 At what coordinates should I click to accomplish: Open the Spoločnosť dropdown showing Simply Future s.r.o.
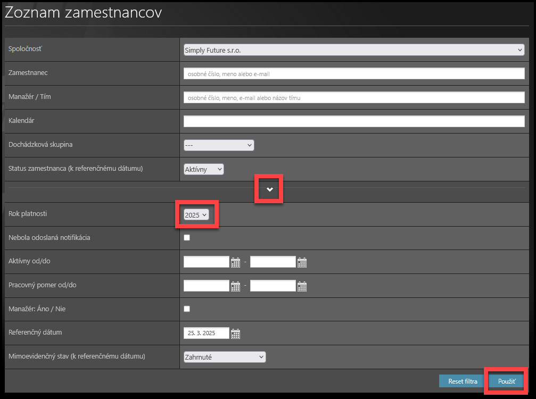tap(354, 50)
